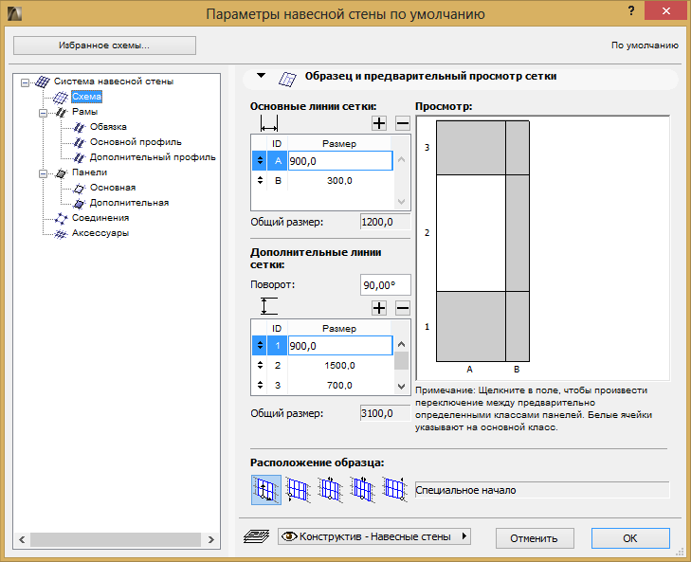Screen dimensions: 691x562
Task: Select Соединения in the tree
Action: [x=100, y=218]
